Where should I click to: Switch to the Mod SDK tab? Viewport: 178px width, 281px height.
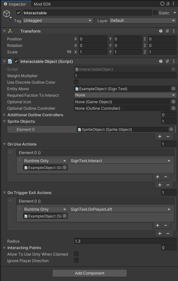[x=42, y=4]
